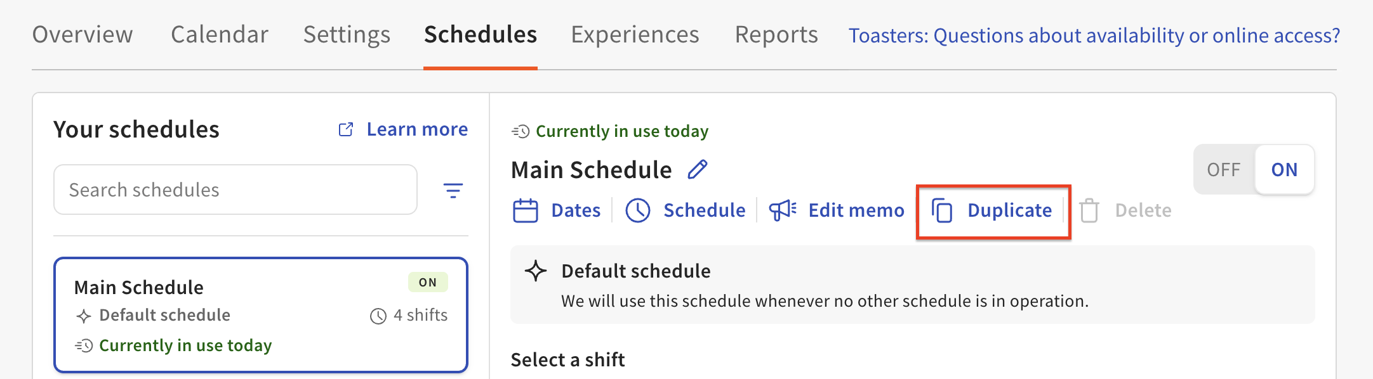Screen dimensions: 1373x379
Task: Click the trash can Delete icon
Action: (1089, 210)
